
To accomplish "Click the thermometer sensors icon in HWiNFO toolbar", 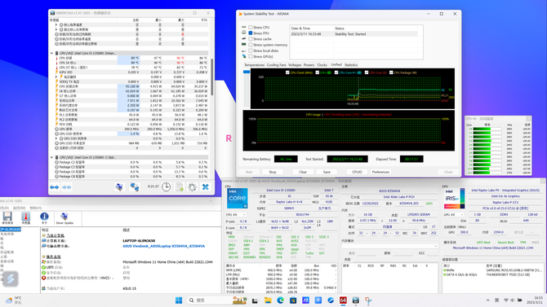I will pos(26,217).
